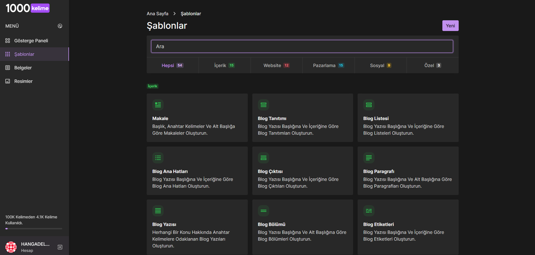This screenshot has width=535, height=255.
Task: Click the Blog Bölümü icon
Action: coord(264,211)
